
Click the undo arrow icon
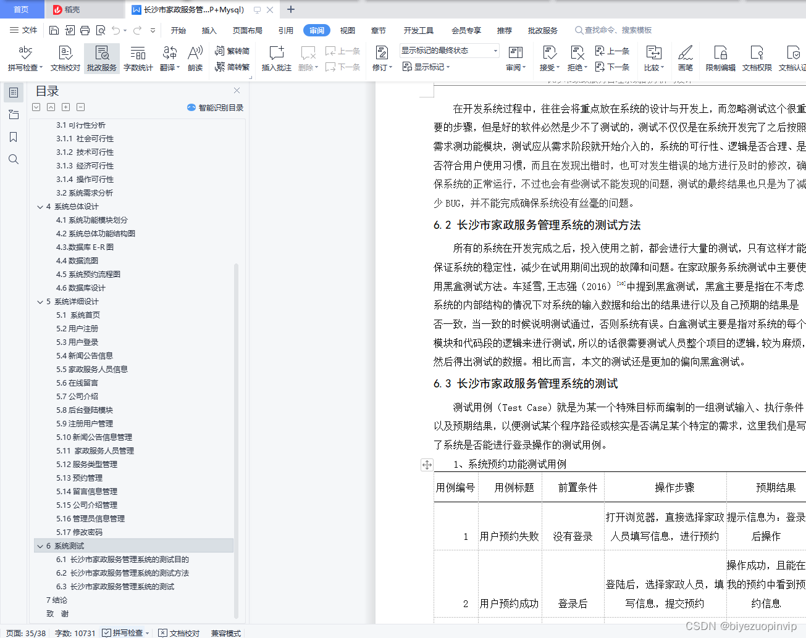[x=116, y=30]
